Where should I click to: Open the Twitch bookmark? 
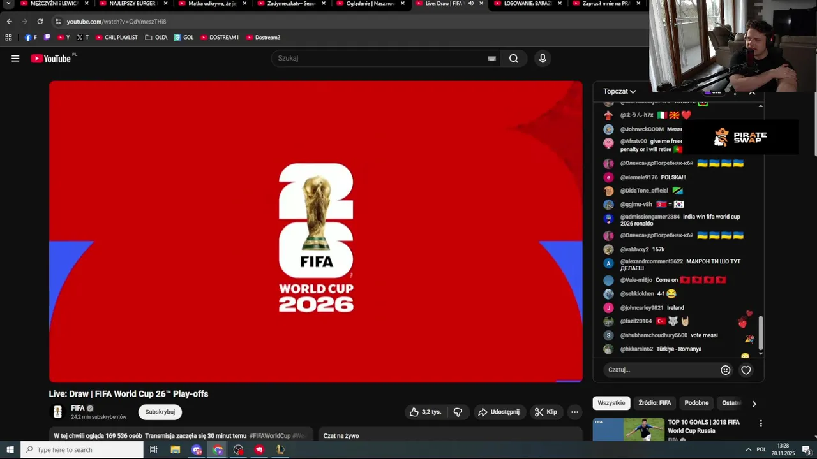point(47,38)
